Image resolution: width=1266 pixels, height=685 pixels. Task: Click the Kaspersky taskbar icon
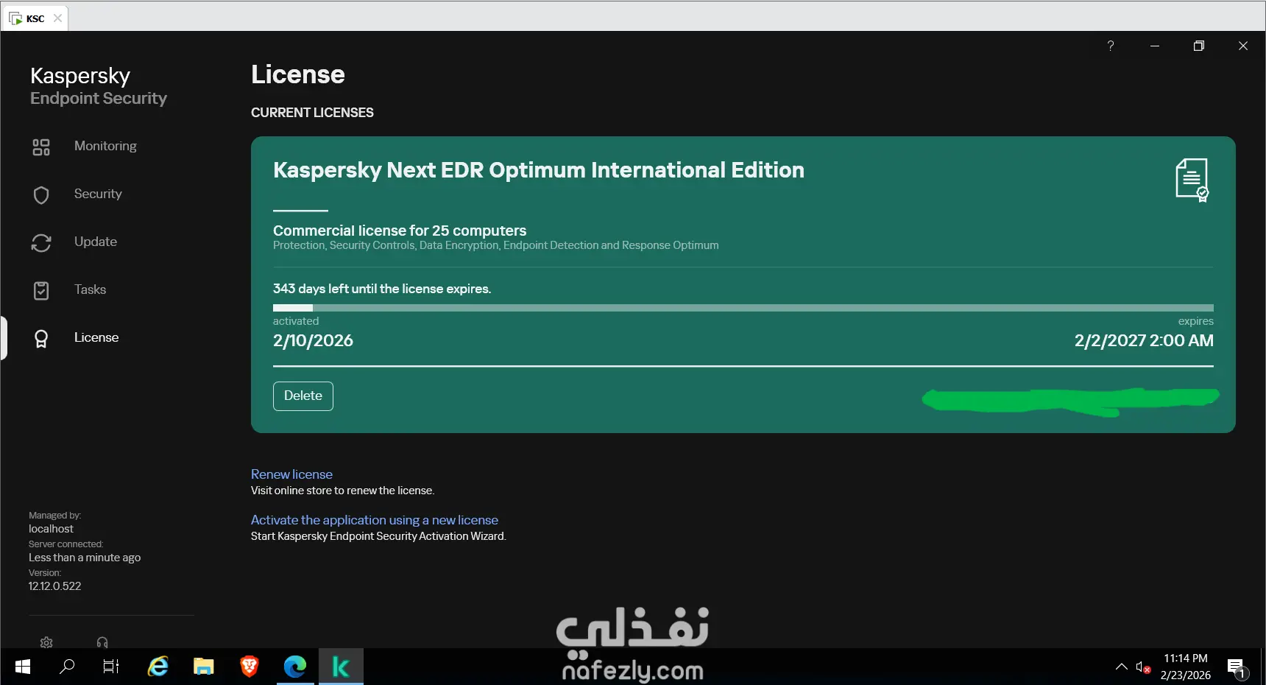tap(341, 667)
